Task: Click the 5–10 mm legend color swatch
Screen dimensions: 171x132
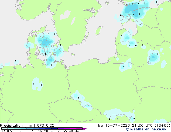Action: tap(30, 128)
